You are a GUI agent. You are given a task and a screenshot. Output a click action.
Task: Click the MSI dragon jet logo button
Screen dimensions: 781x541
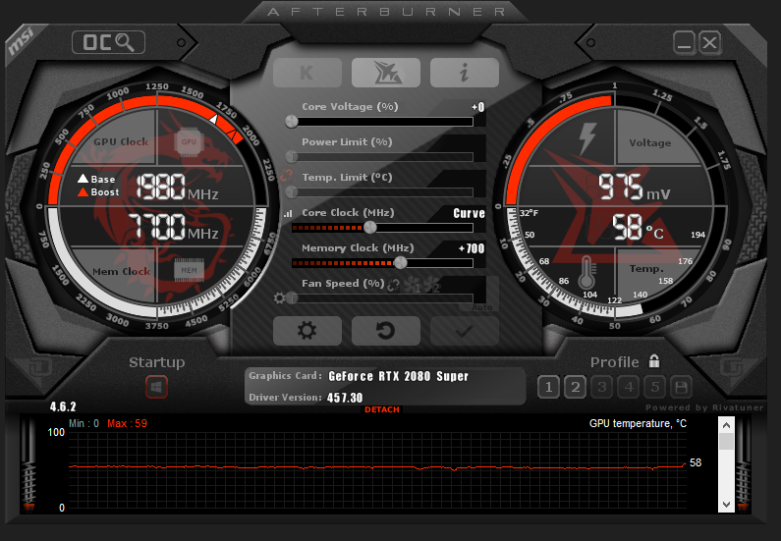coord(386,73)
